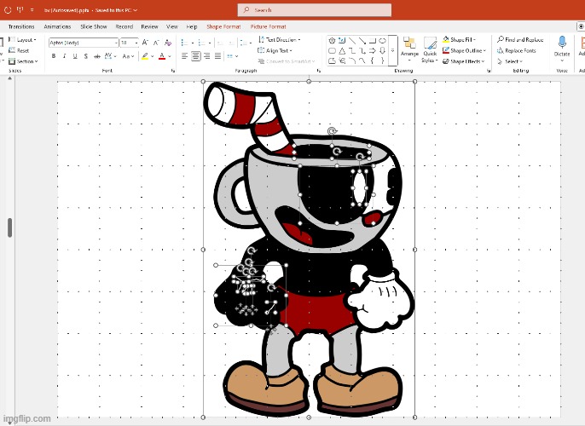
Task: Open Add or Remove Columns menu
Action: pos(232,56)
